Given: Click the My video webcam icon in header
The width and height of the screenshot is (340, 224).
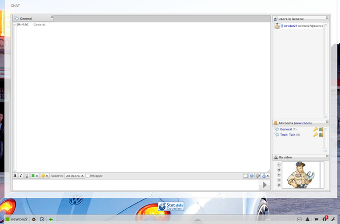Looking at the screenshot, I should tap(275, 157).
